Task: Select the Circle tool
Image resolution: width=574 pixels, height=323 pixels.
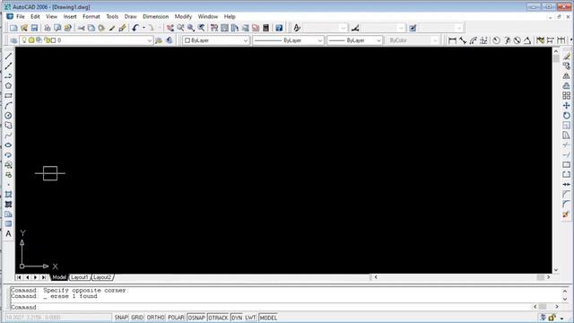Action: pos(8,116)
